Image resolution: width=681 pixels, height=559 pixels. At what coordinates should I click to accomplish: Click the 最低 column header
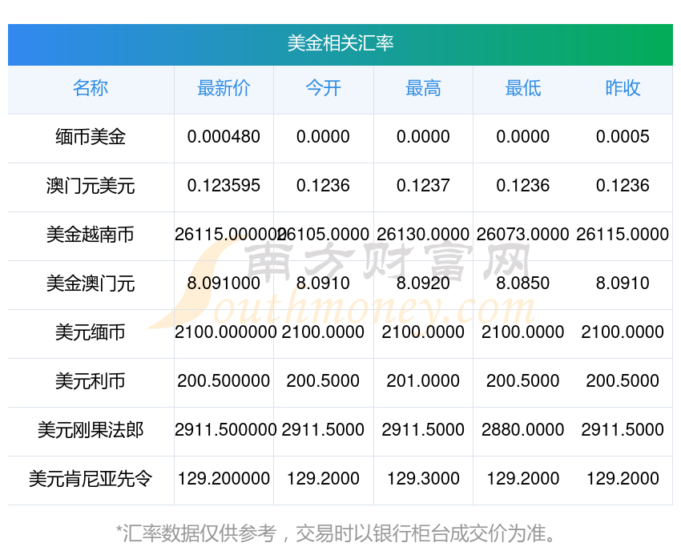(522, 89)
